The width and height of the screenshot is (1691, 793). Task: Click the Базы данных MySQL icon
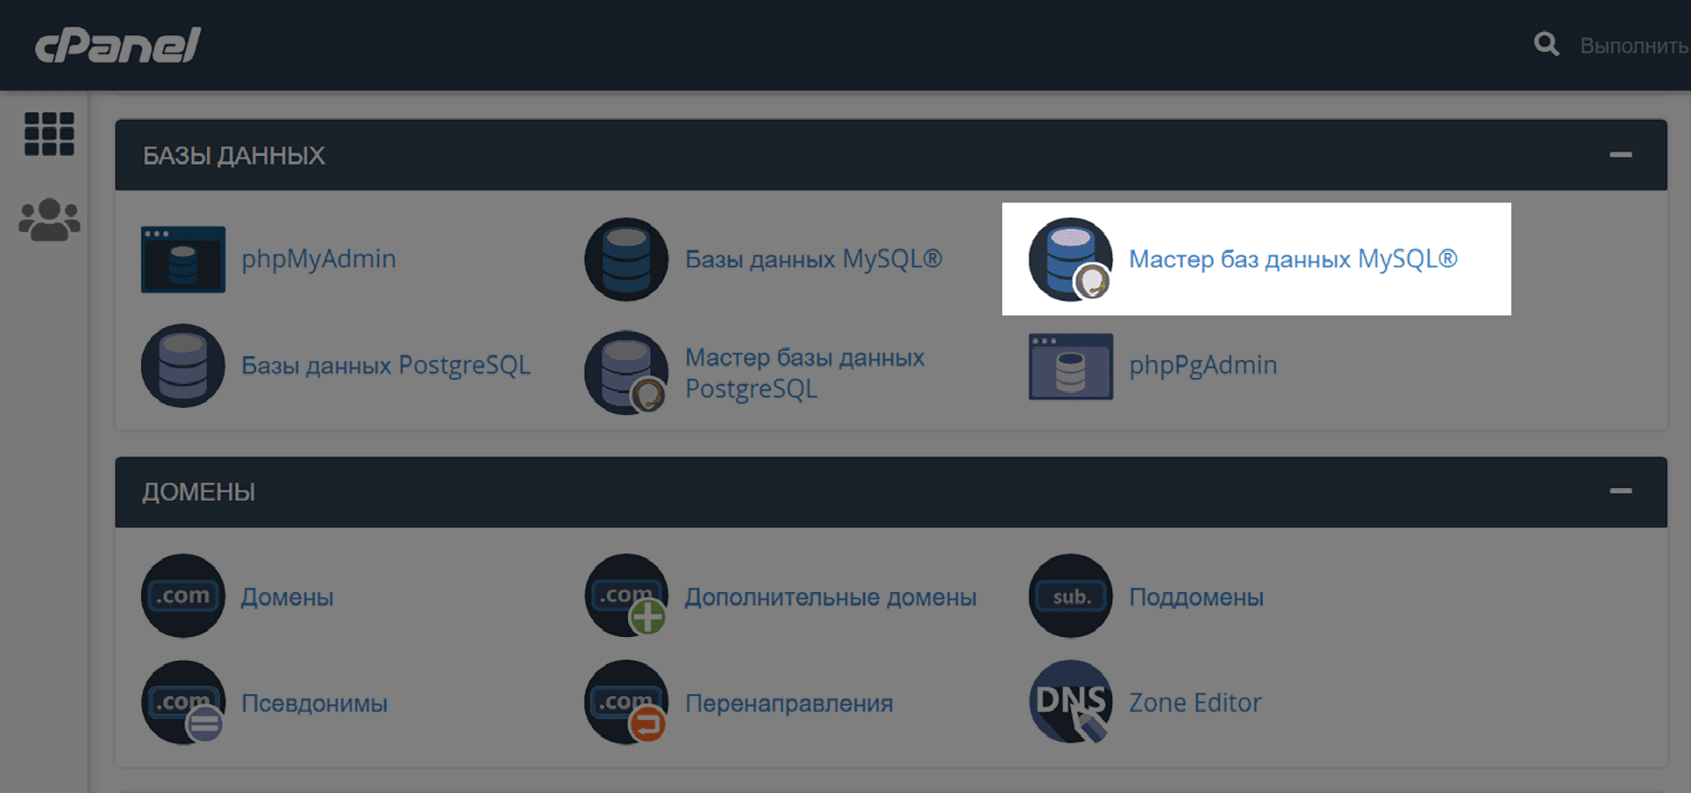pyautogui.click(x=627, y=259)
